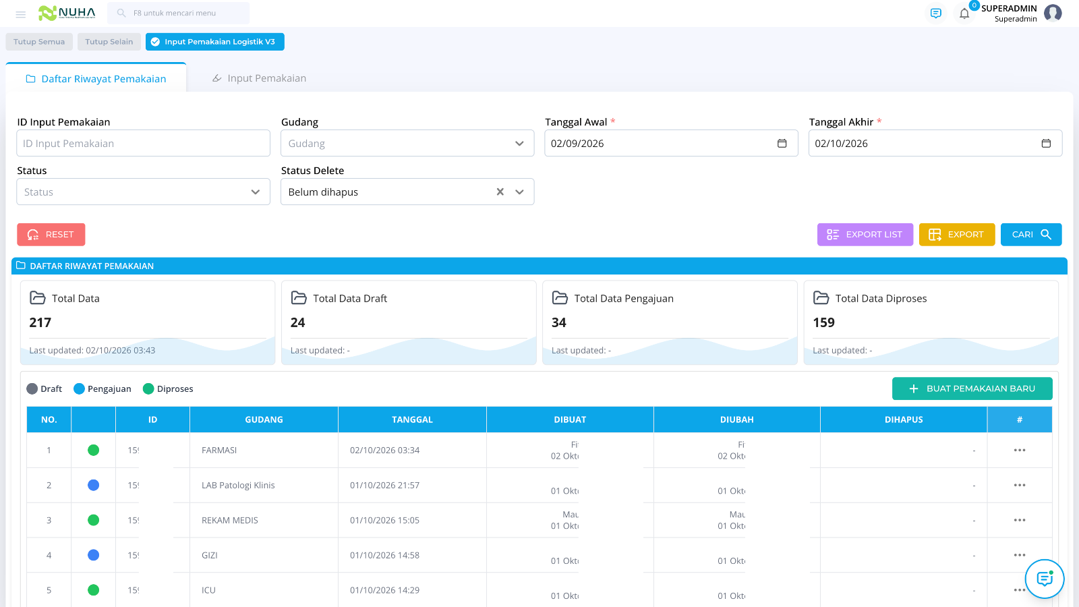Focus the F8 menu search box

[x=178, y=13]
